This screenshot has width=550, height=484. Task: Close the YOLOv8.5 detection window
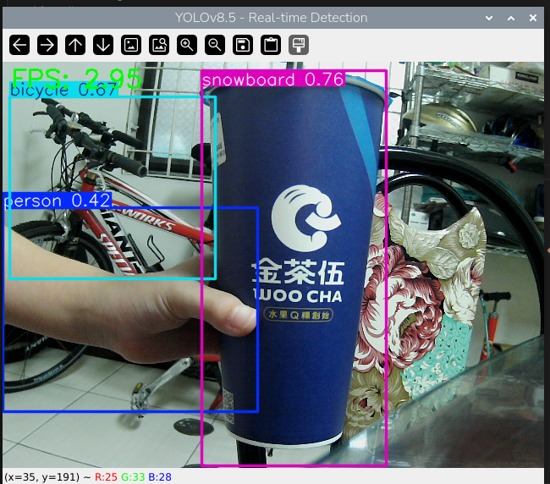pos(533,18)
